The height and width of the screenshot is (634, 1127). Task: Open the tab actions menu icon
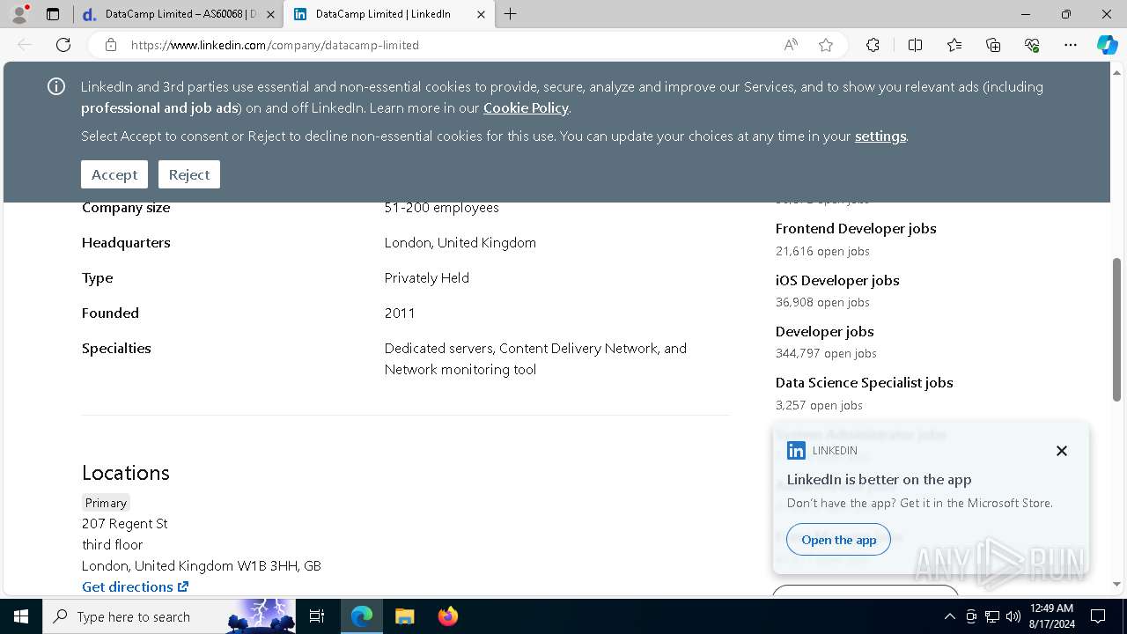coord(53,14)
